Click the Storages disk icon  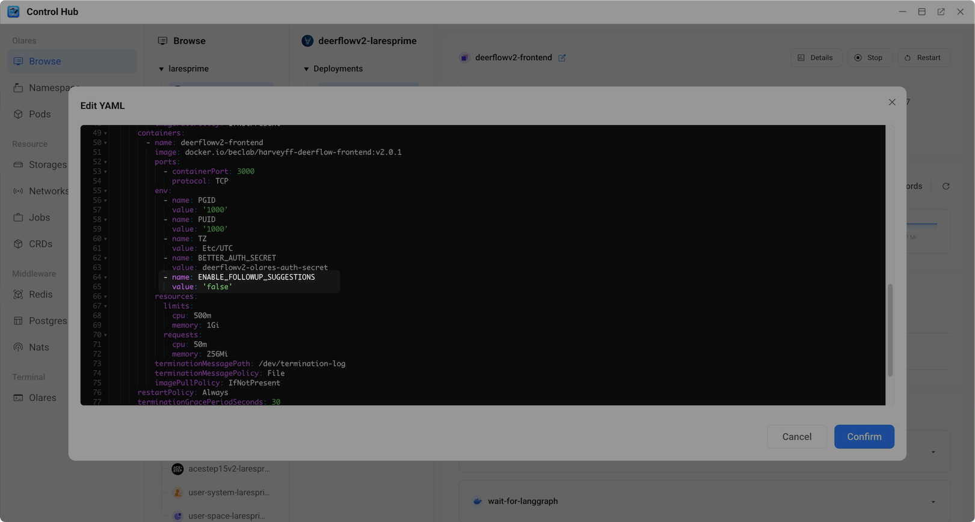(x=18, y=165)
